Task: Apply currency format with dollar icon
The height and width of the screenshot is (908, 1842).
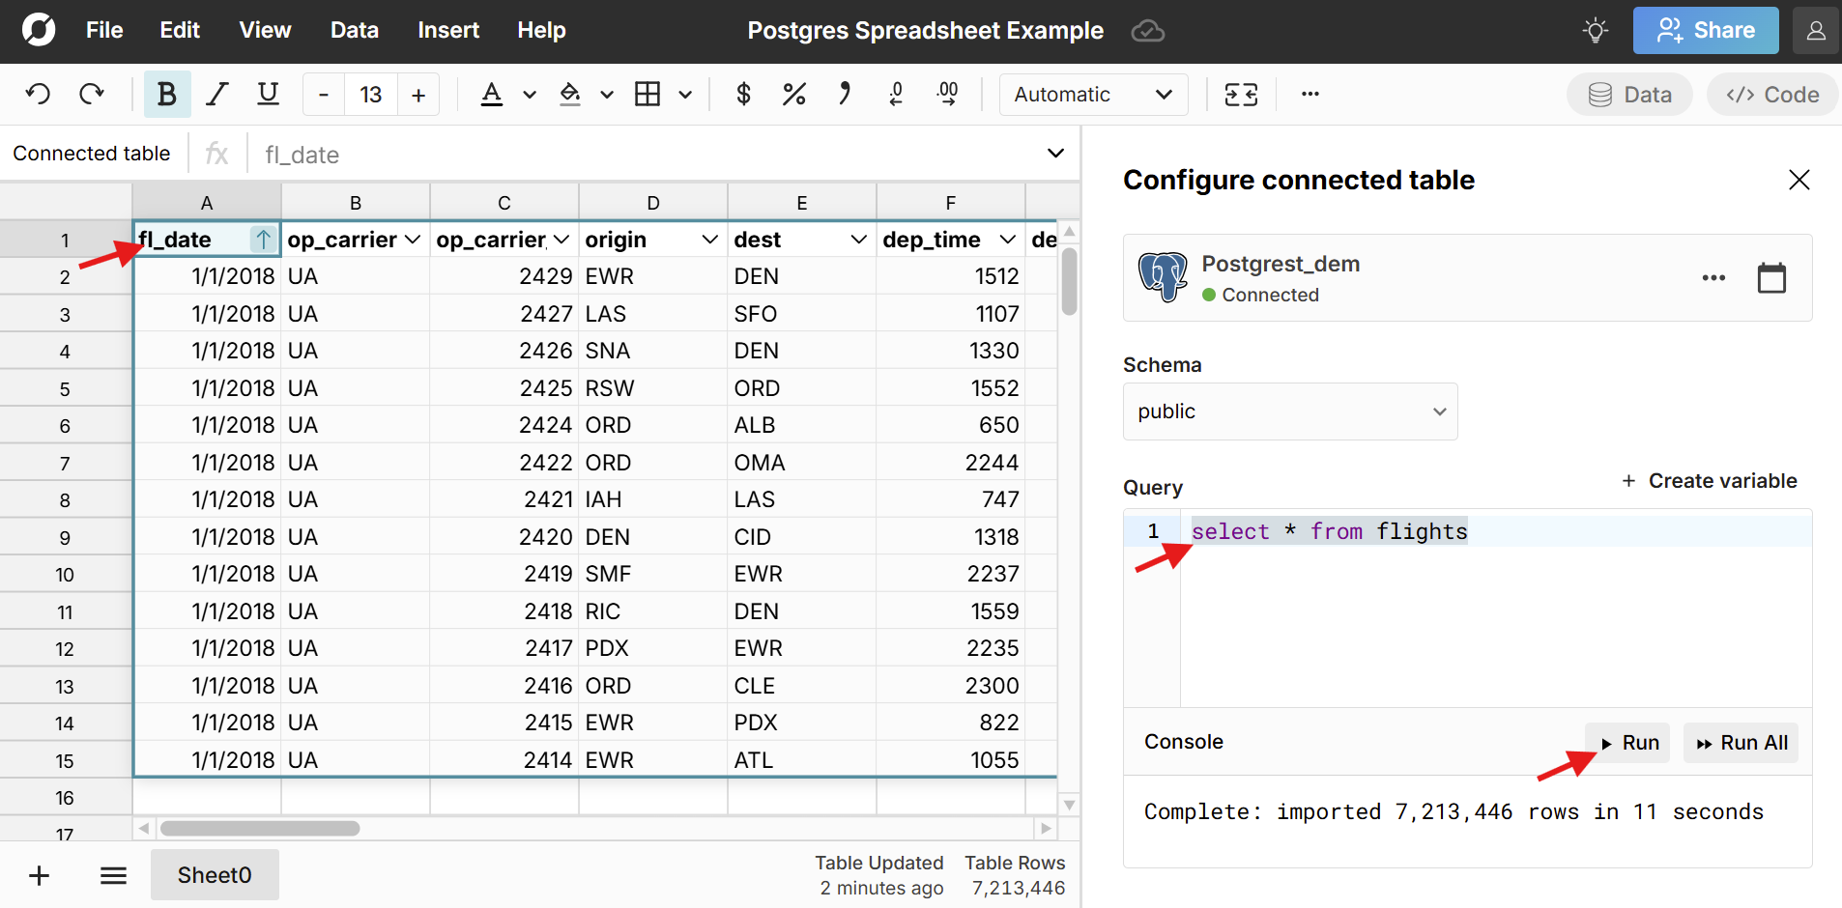Action: coord(743,94)
